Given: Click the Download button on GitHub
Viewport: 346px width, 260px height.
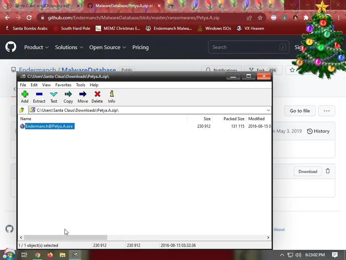Looking at the screenshot, I should click(x=307, y=172).
